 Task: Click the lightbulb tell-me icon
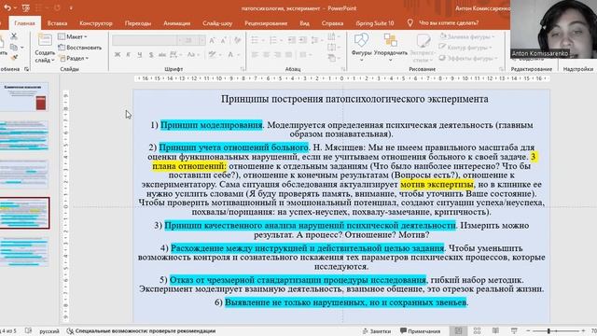pos(410,22)
